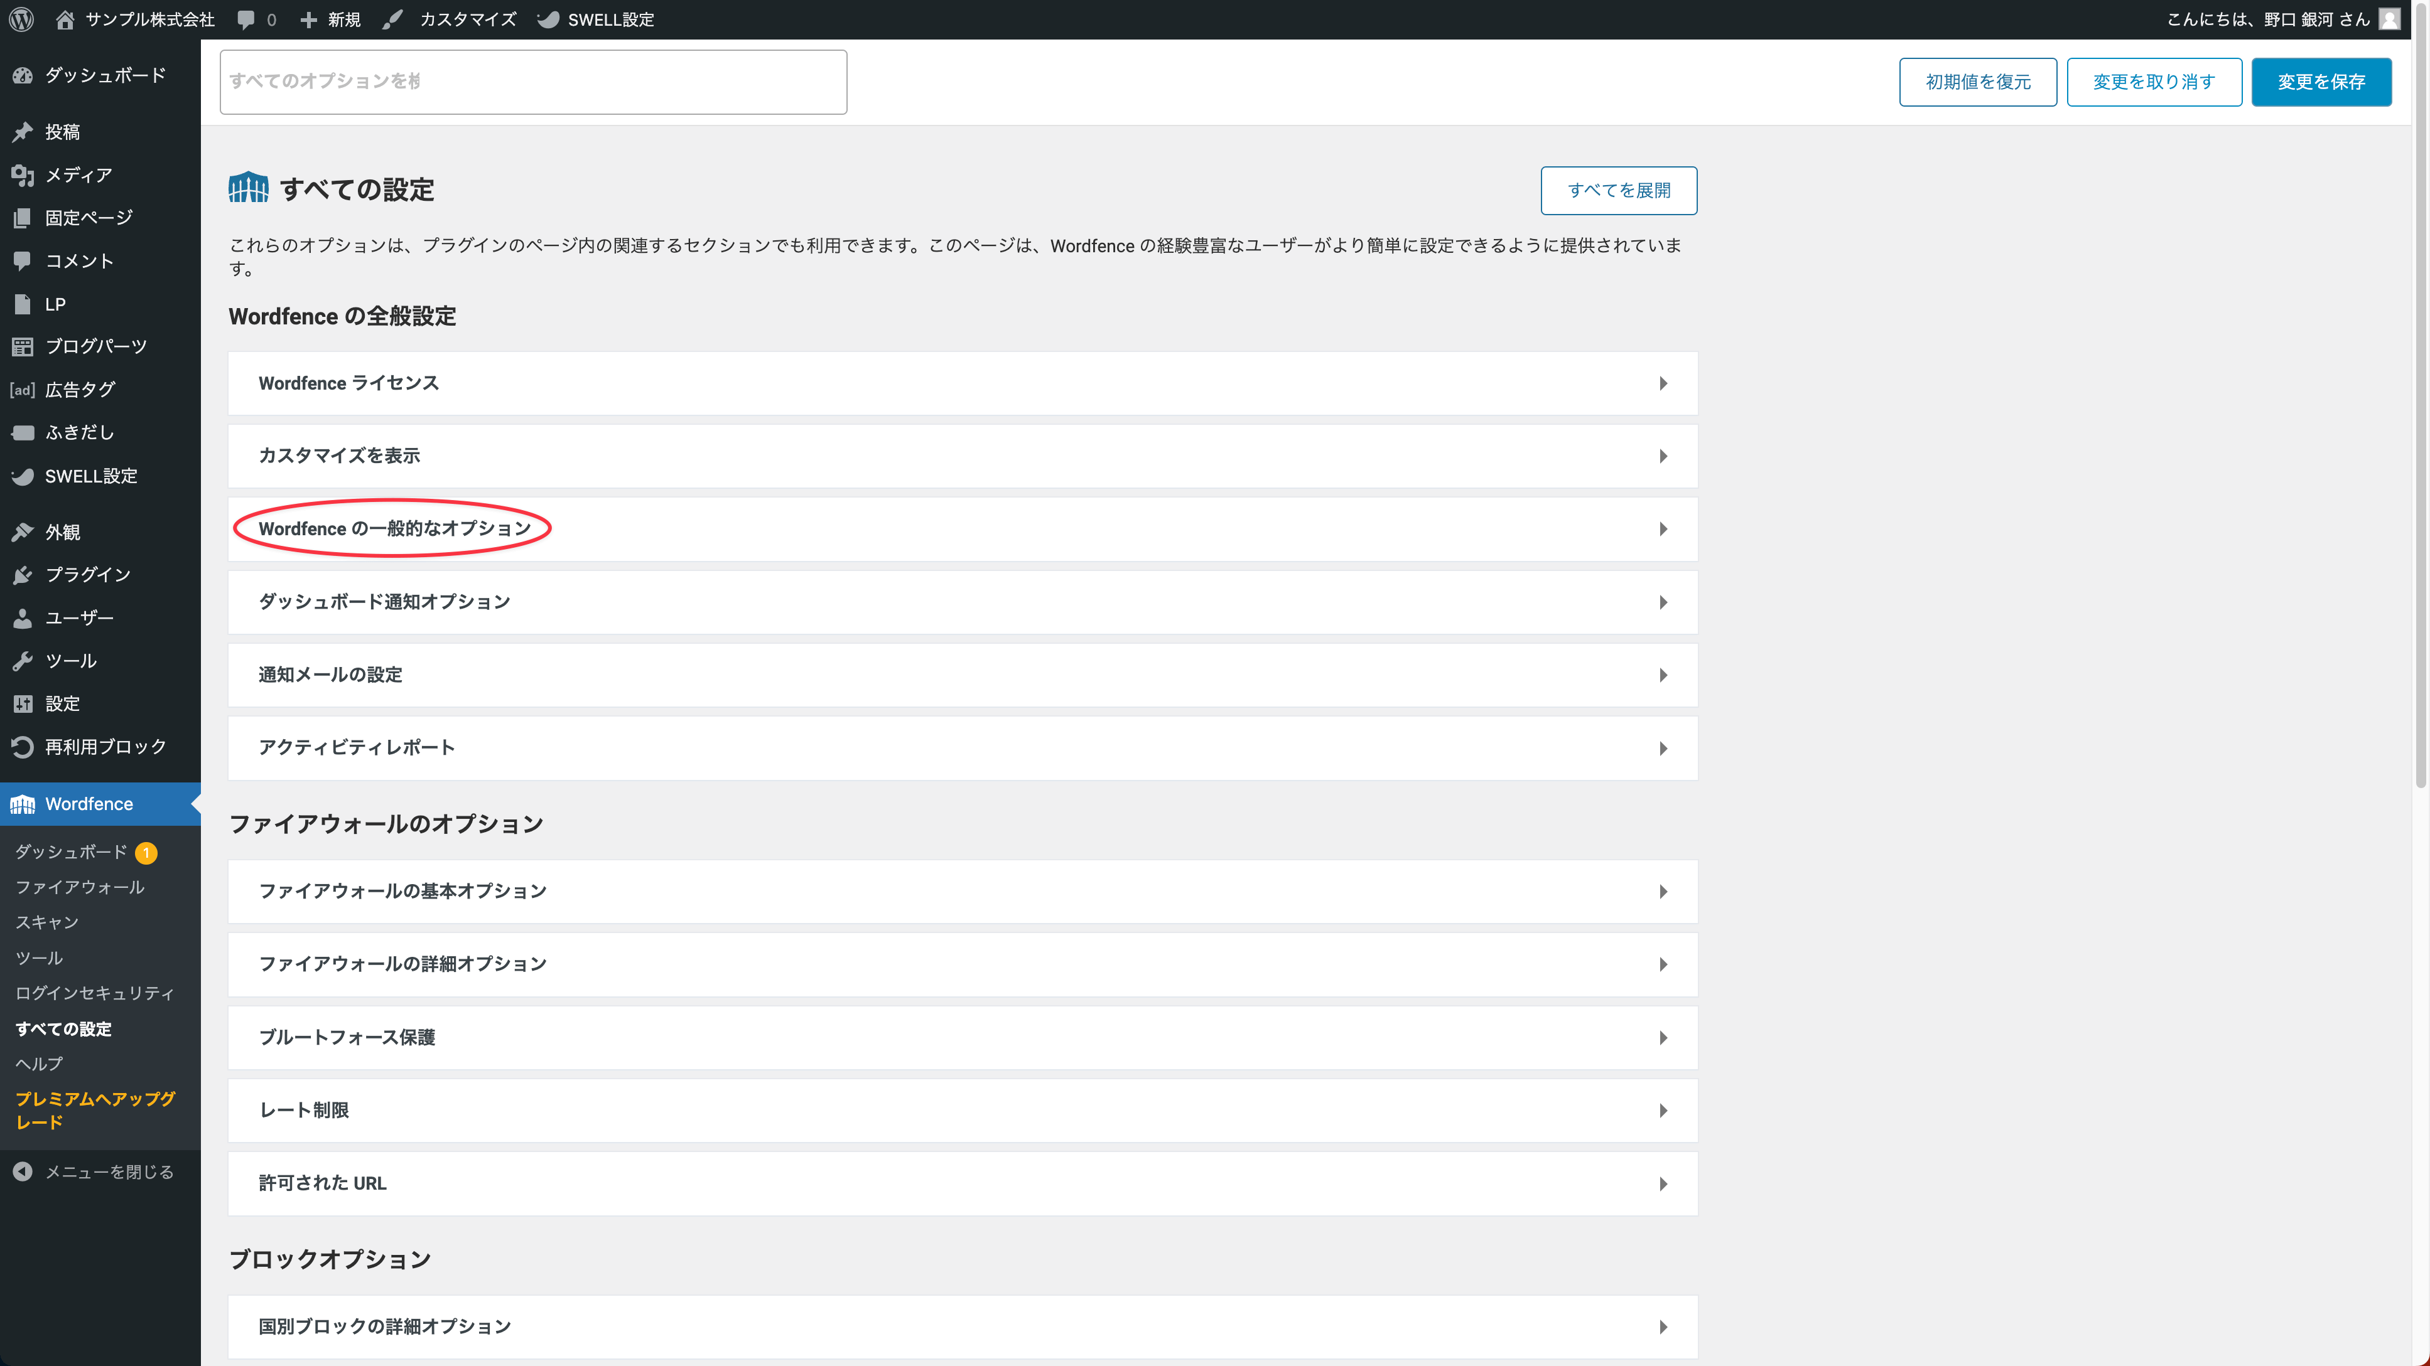Viewport: 2430px width, 1366px height.
Task: Click the Wordfence sidebar fence icon
Action: coord(23,804)
